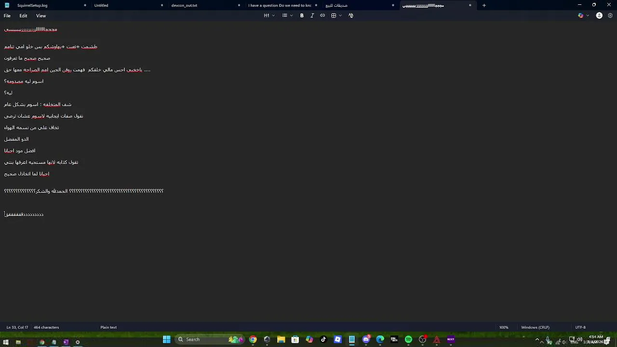Expand the Copilot dropdown arrow
The image size is (617, 347).
588,15
